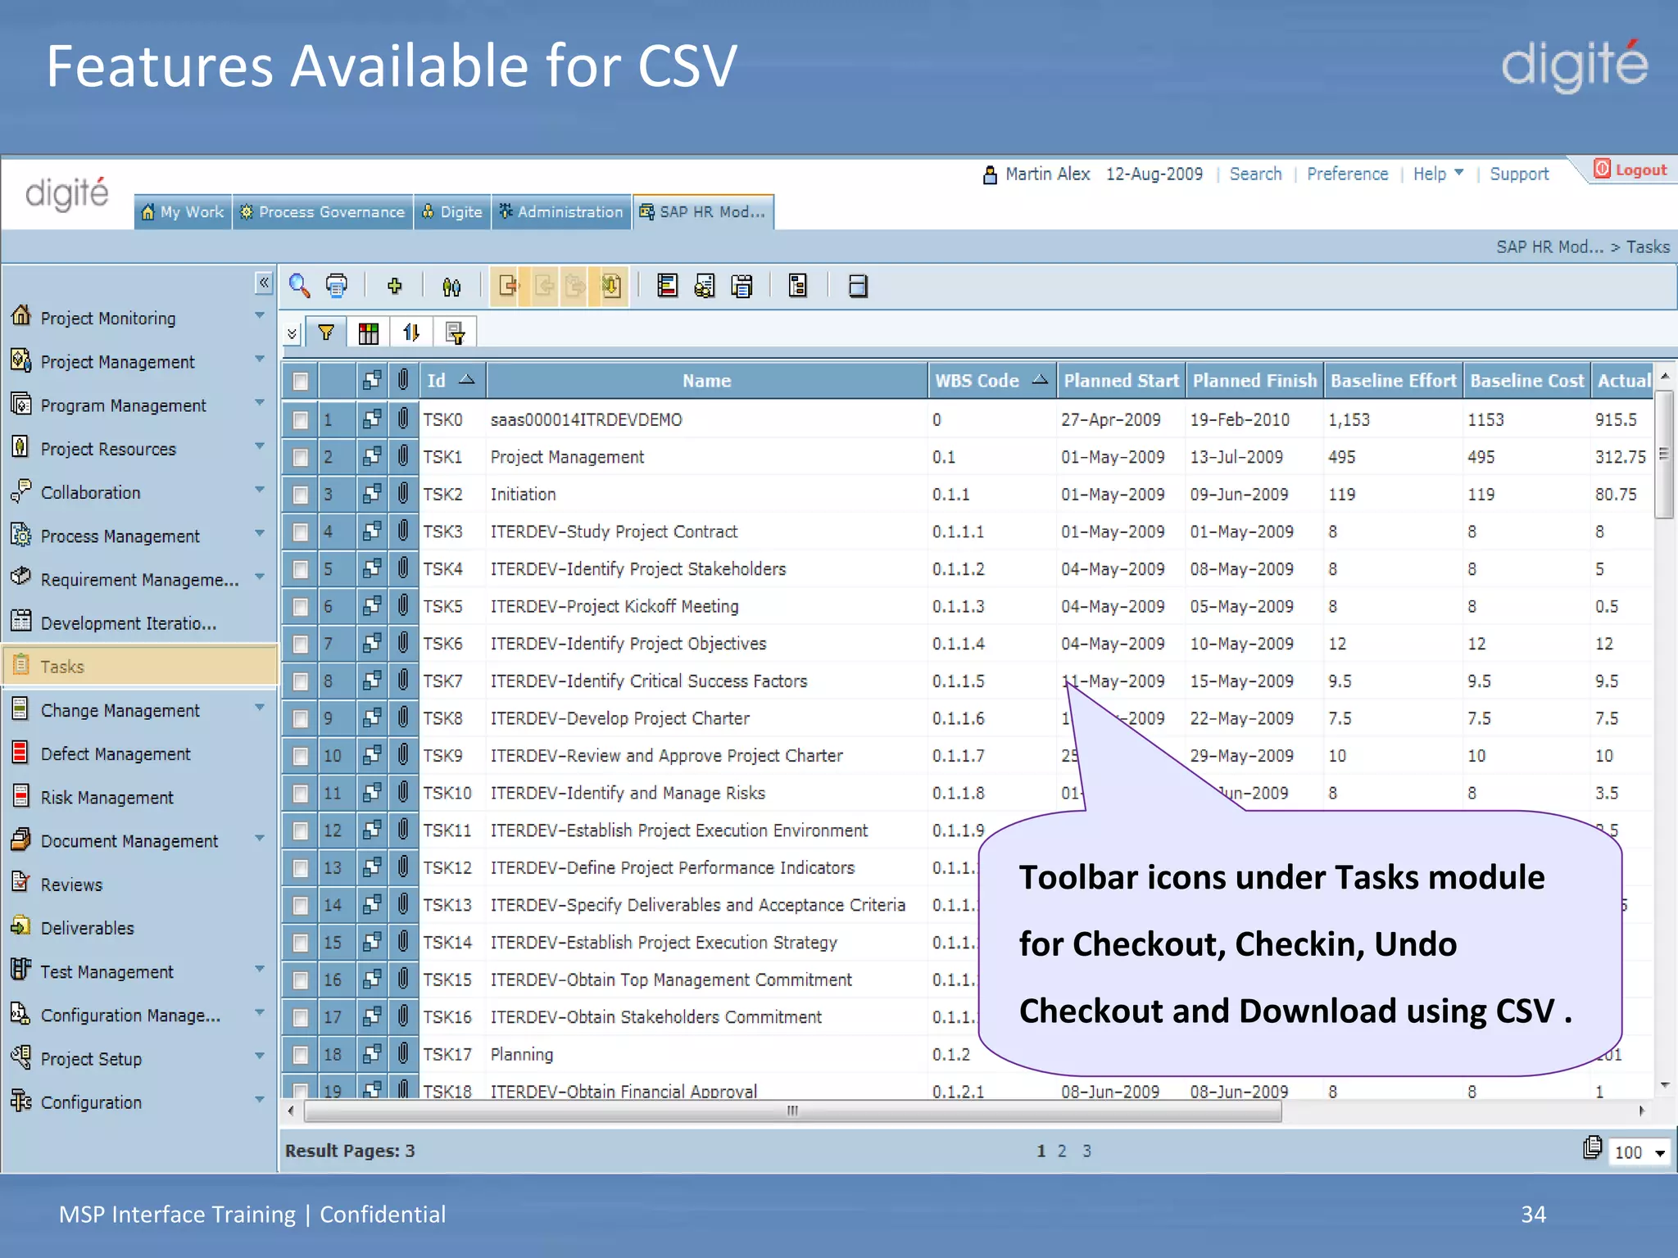
Task: Switch to the My Work tab
Action: click(183, 212)
